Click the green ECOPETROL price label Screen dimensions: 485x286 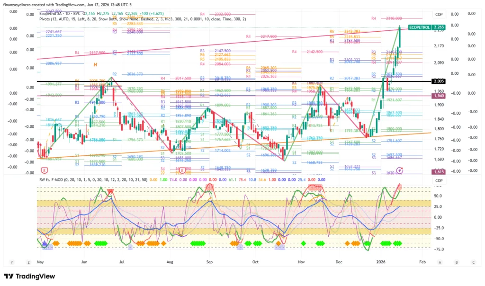pos(420,27)
